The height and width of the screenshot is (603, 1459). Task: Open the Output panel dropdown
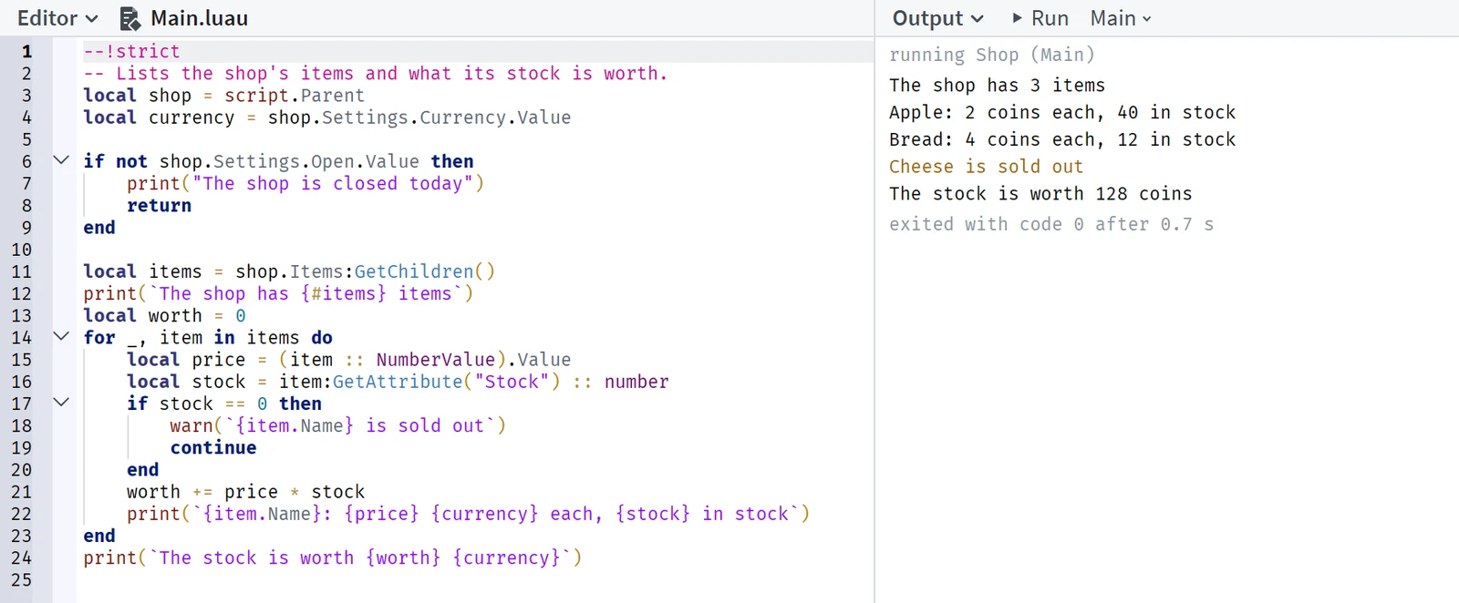pyautogui.click(x=937, y=18)
